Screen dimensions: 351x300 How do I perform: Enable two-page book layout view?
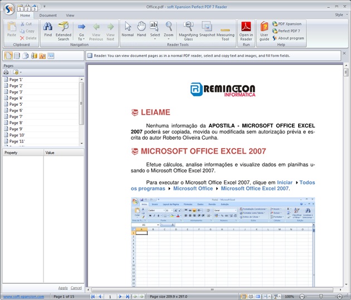click(251, 297)
